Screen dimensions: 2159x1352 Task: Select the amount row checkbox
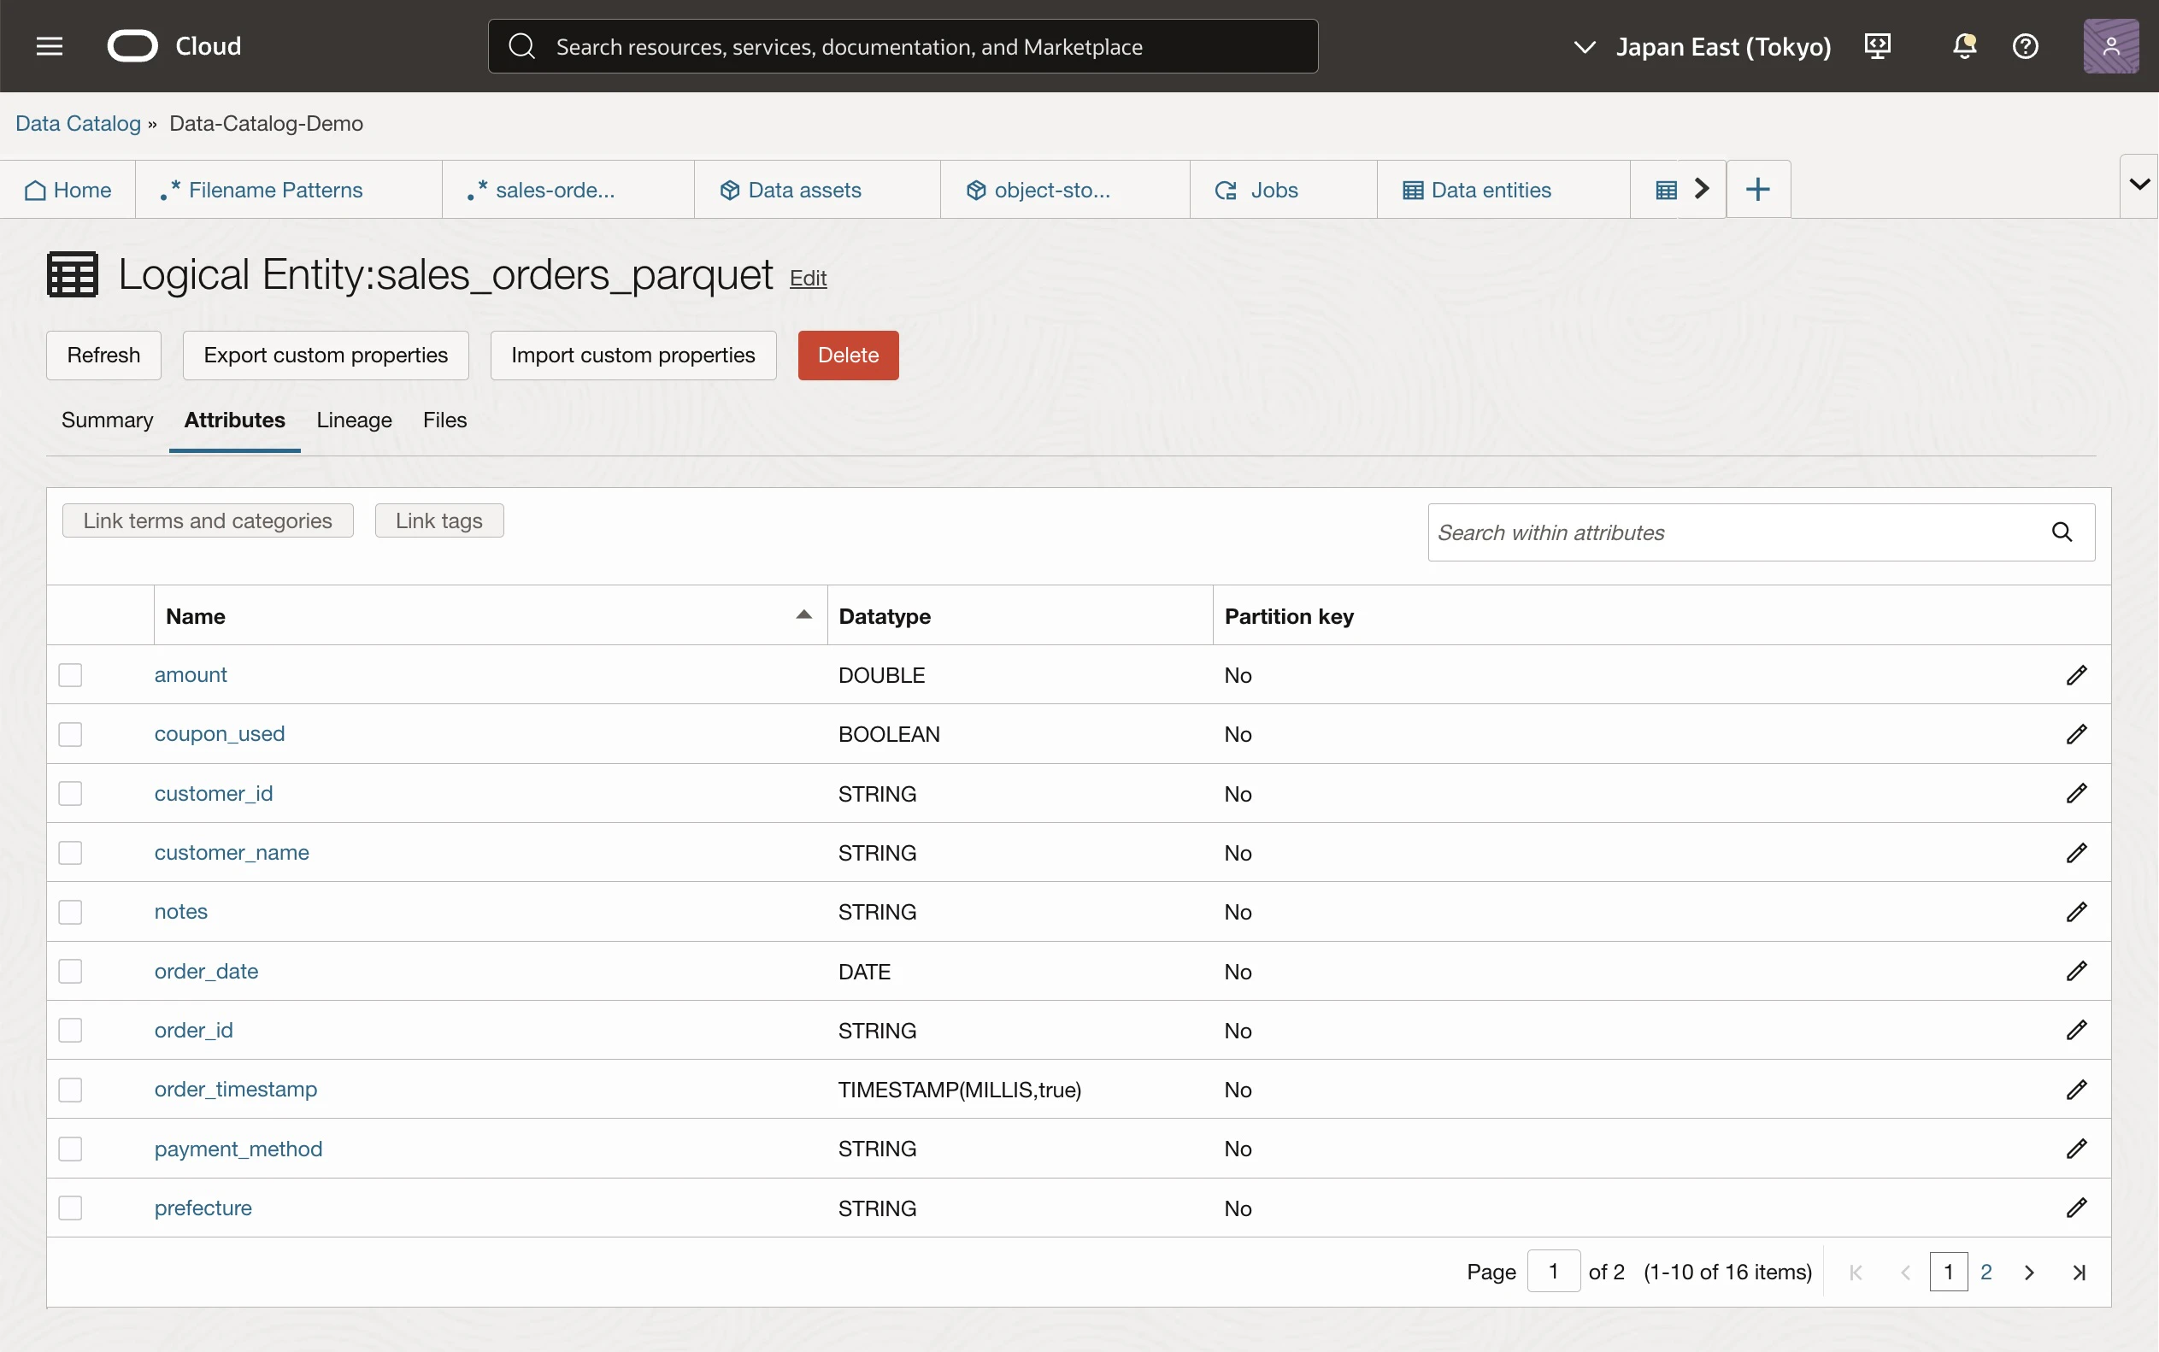point(71,675)
